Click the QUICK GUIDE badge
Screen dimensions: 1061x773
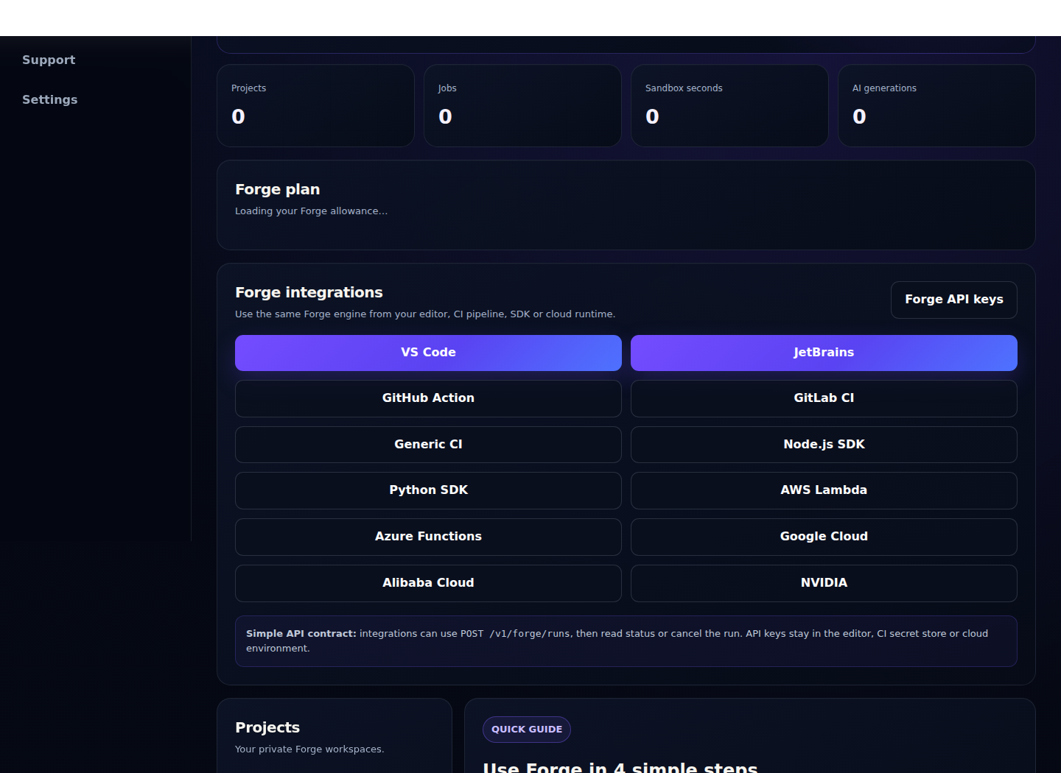pos(527,730)
